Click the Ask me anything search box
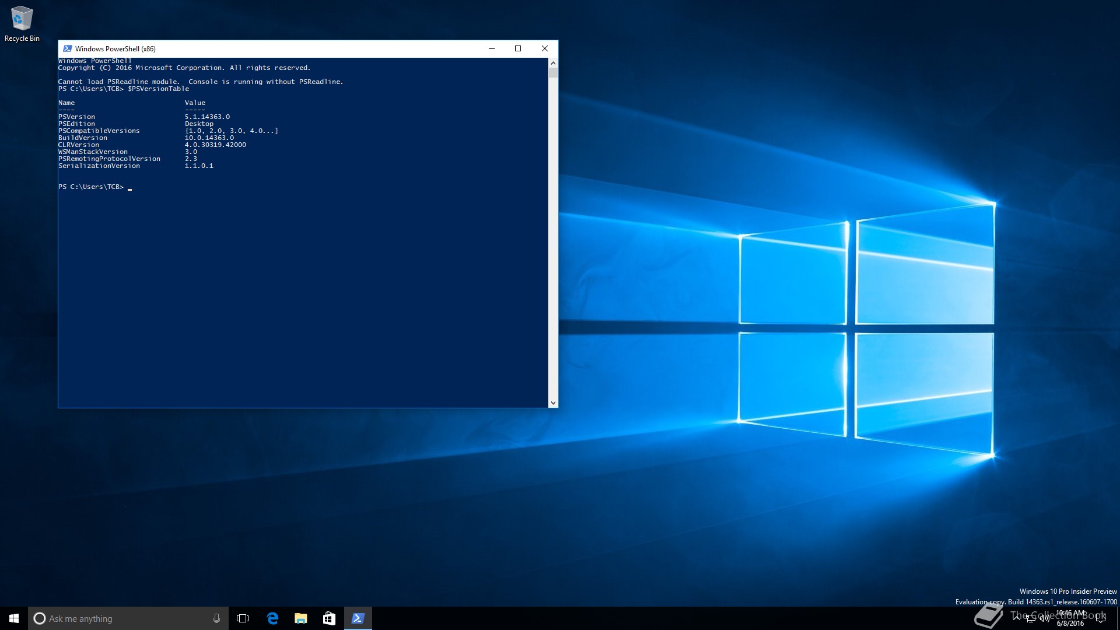Screen dimensions: 1120x630 128,618
